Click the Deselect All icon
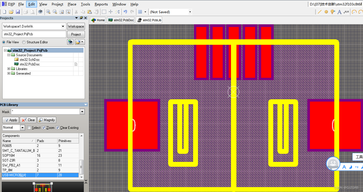363x192 pixels. (x=117, y=12)
